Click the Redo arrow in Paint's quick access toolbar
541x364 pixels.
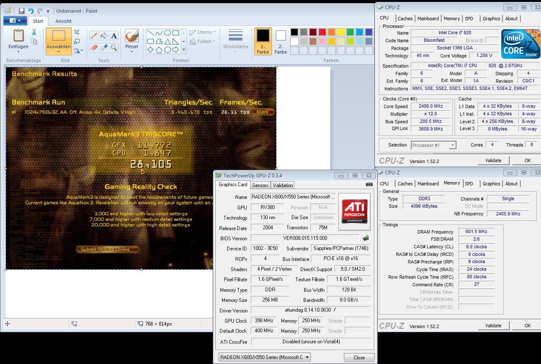point(40,11)
